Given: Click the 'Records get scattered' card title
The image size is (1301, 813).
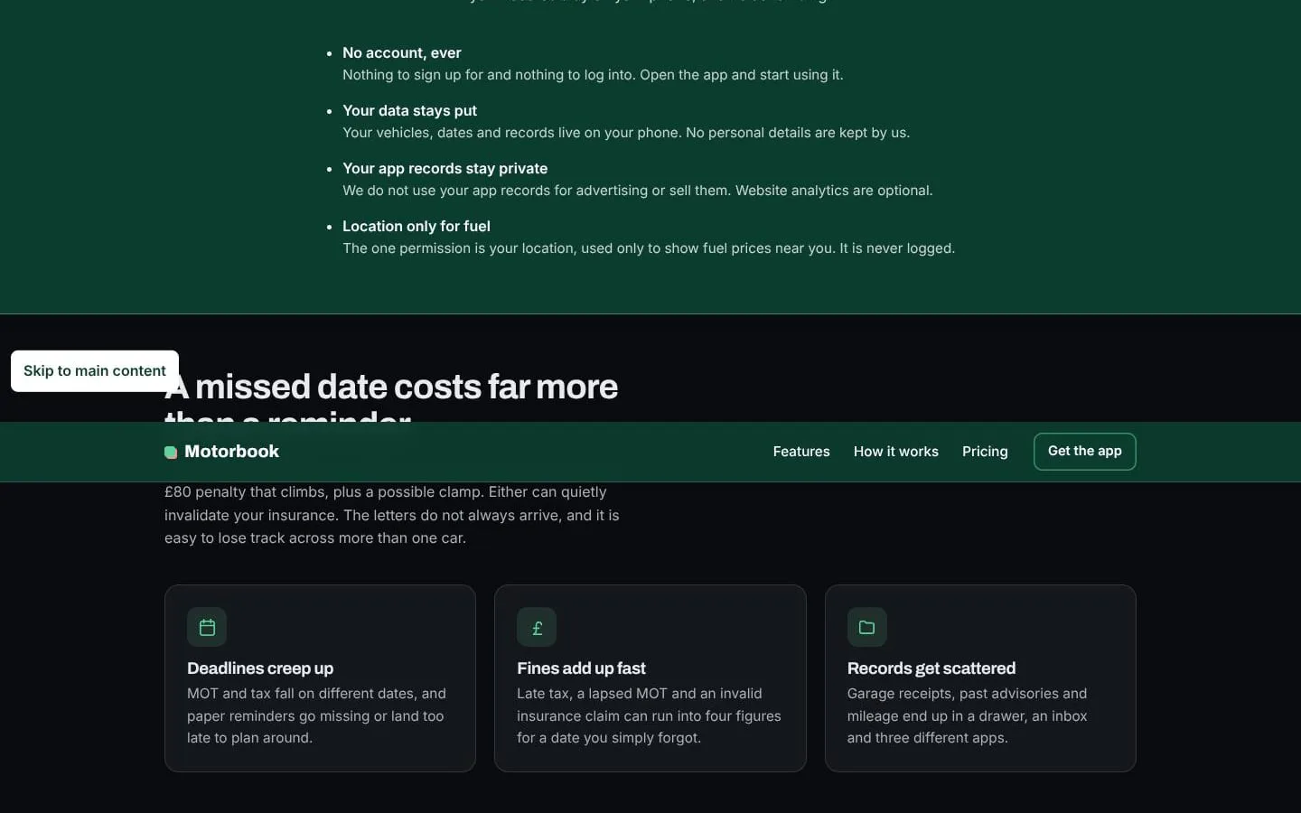Looking at the screenshot, I should click(x=931, y=668).
